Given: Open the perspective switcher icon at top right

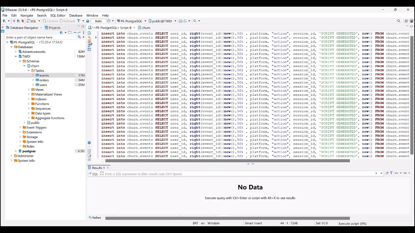Looking at the screenshot, I should pos(406,21).
